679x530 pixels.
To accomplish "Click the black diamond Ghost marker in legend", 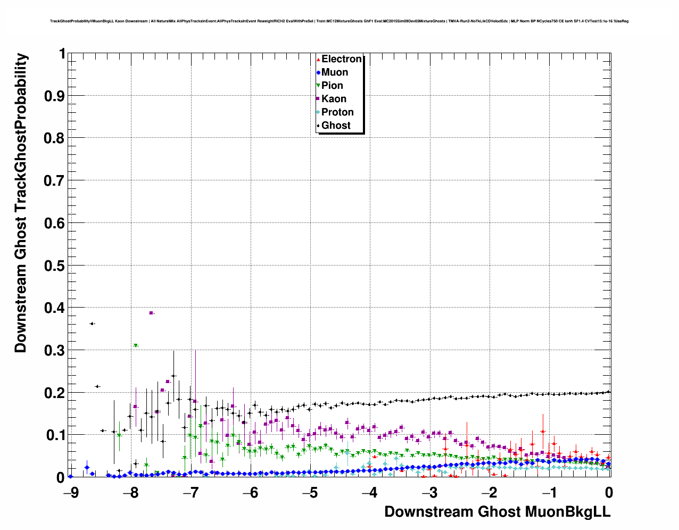I will (318, 126).
